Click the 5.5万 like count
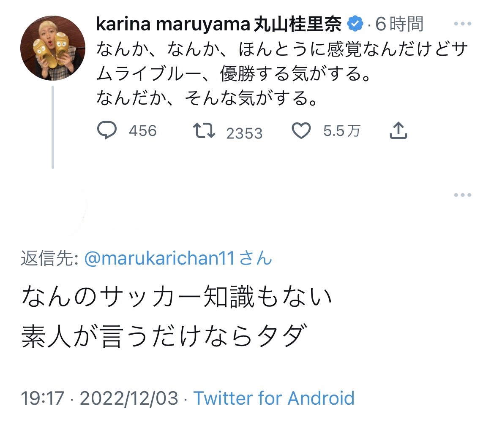The height and width of the screenshot is (422, 483). [342, 131]
